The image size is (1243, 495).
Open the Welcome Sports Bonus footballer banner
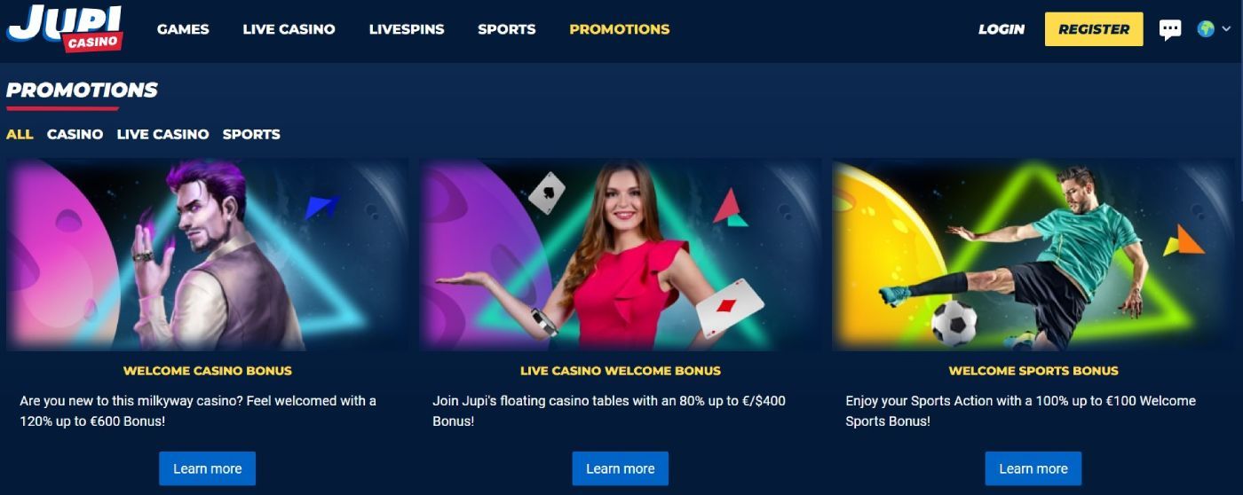[1033, 255]
